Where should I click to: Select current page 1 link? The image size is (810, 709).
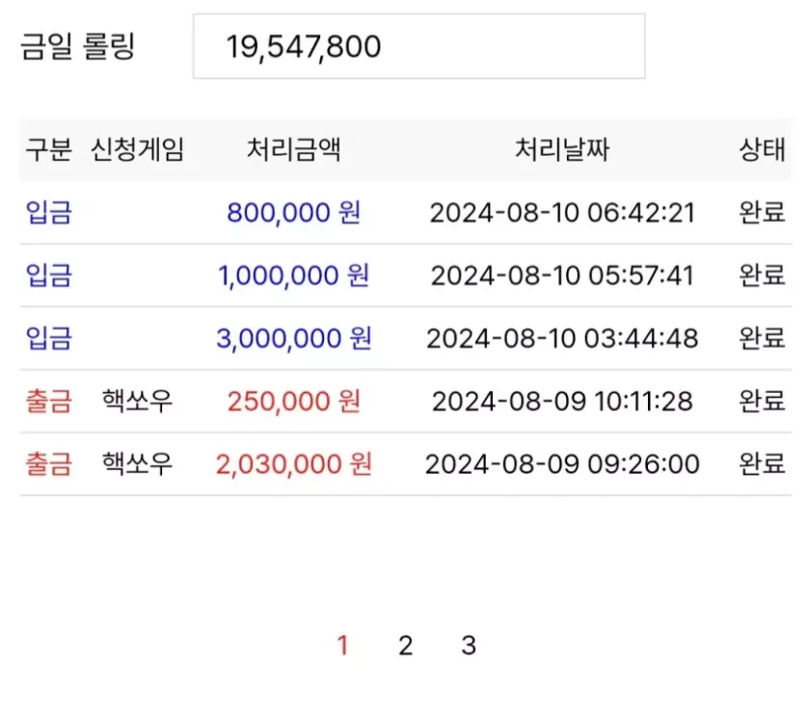342,645
